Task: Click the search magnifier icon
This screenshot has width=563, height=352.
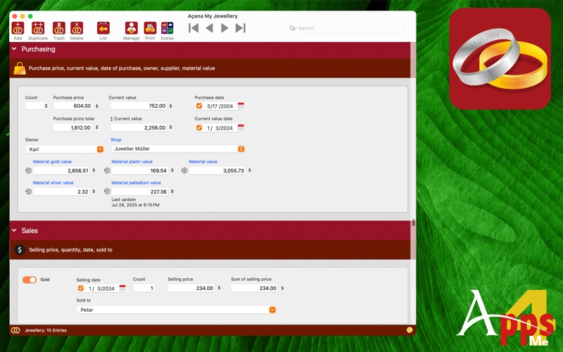Action: click(x=293, y=28)
